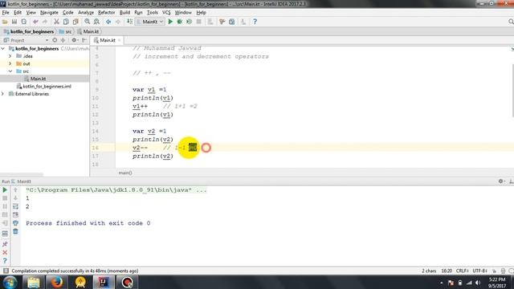Click kotlin_for_beginners breadcrumb in navigation bar
The image size is (514, 289).
[29, 31]
